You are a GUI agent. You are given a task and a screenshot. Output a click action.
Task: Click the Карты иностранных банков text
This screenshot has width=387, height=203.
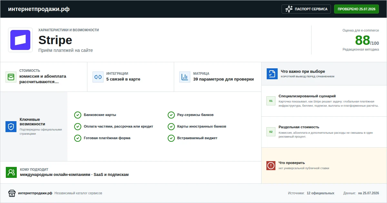[x=202, y=127]
